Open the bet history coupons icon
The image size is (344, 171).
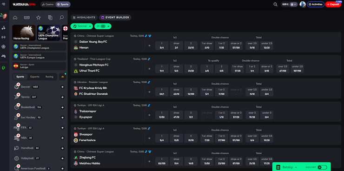point(50,18)
